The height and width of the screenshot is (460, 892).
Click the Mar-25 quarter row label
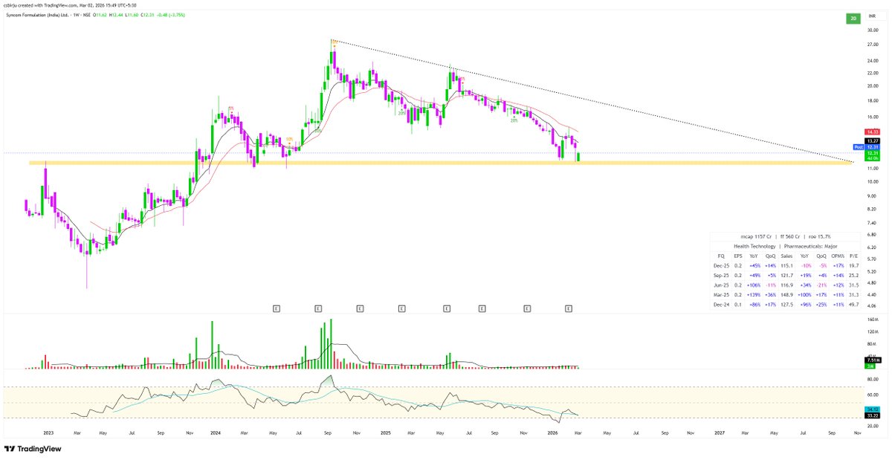pyautogui.click(x=721, y=295)
